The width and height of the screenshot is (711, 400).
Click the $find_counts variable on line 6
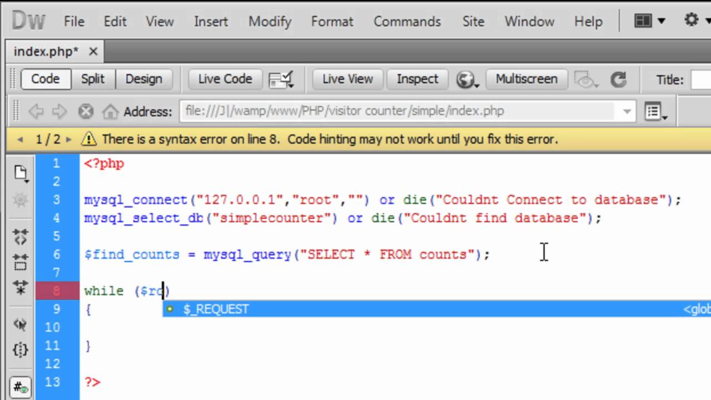[132, 254]
